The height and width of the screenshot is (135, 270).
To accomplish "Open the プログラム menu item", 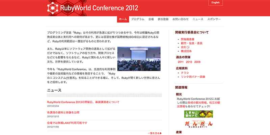I will pos(138,19).
